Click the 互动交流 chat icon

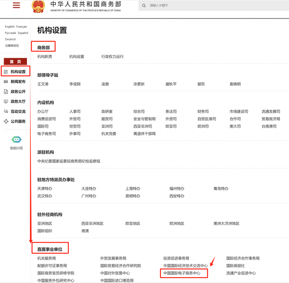click(6, 111)
